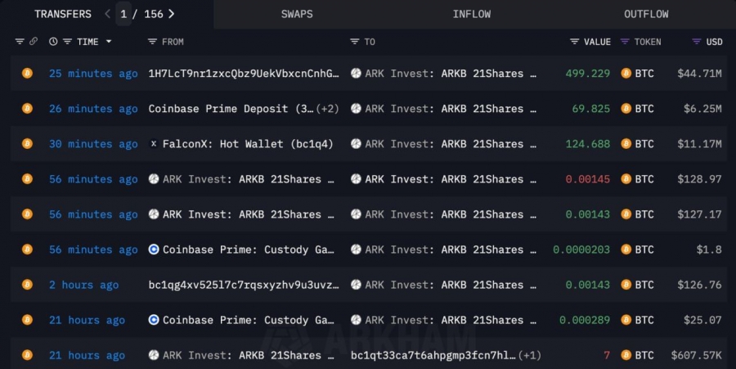The height and width of the screenshot is (369, 736).
Task: Open the 1H7LcT9nr1zxc sender address
Action: click(x=243, y=74)
